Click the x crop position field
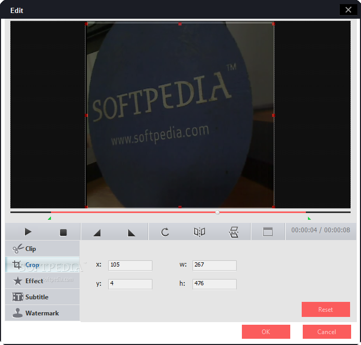 [130, 266]
